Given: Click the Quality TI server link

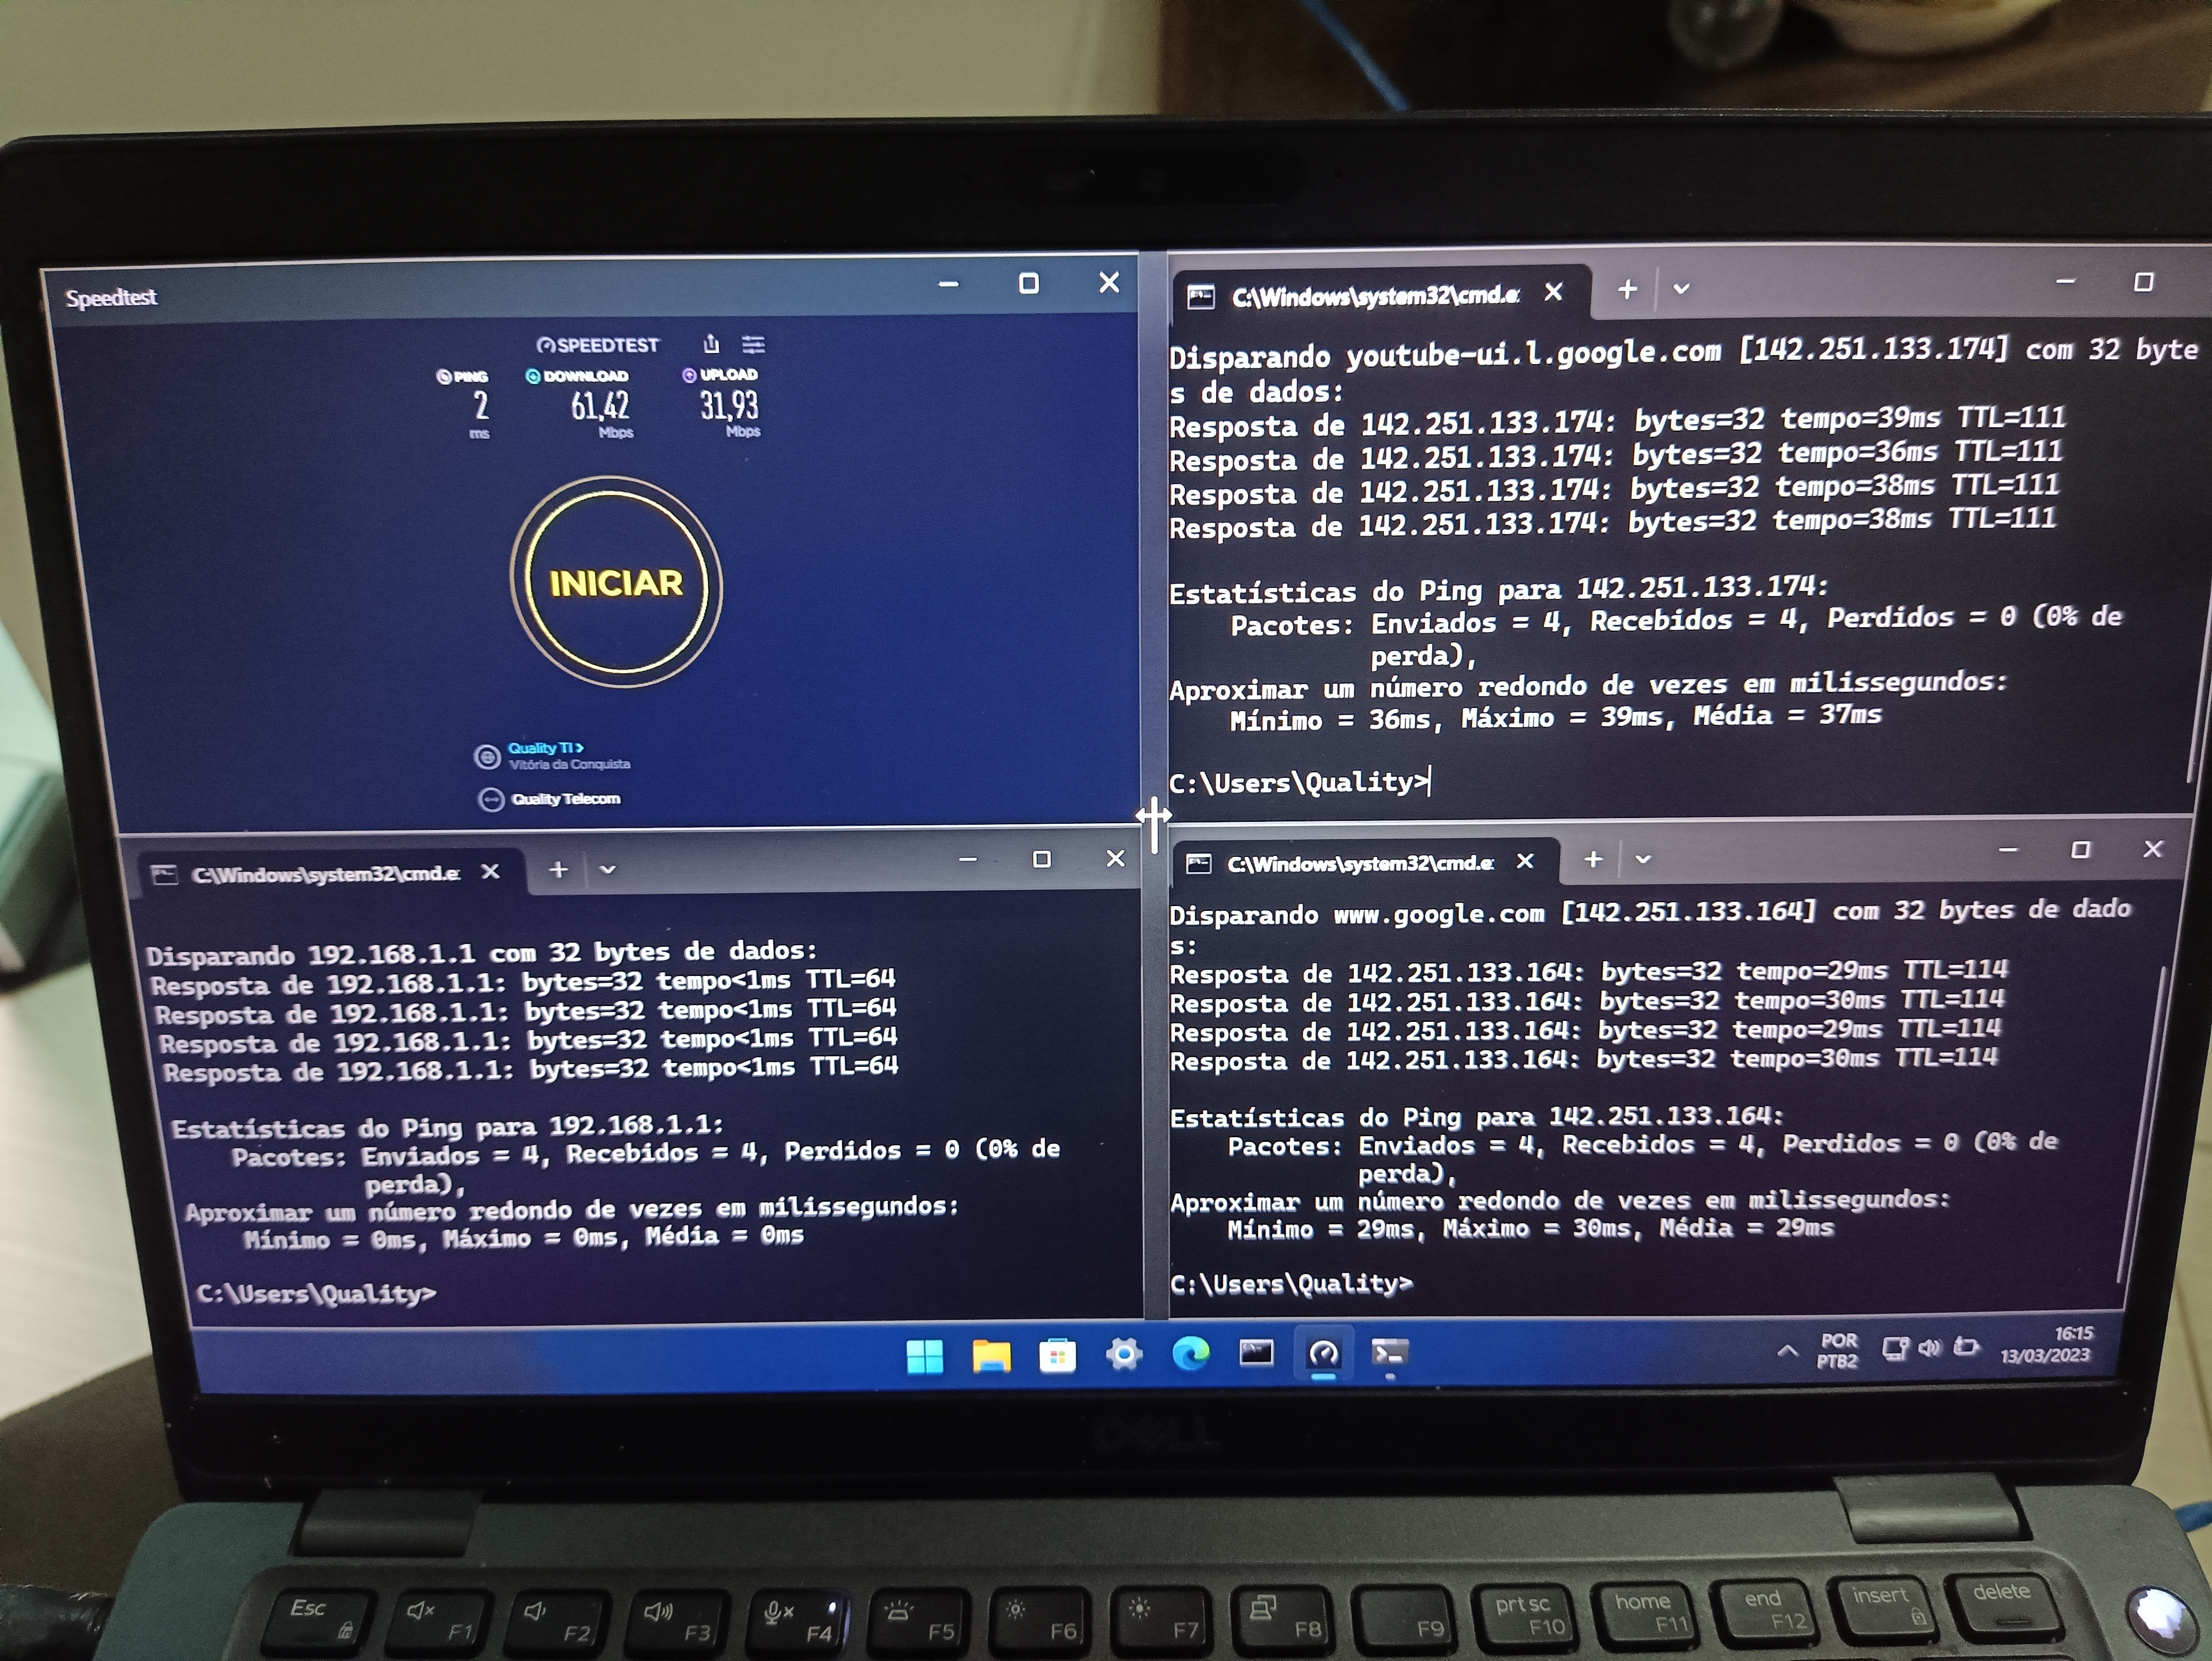Looking at the screenshot, I should (545, 748).
